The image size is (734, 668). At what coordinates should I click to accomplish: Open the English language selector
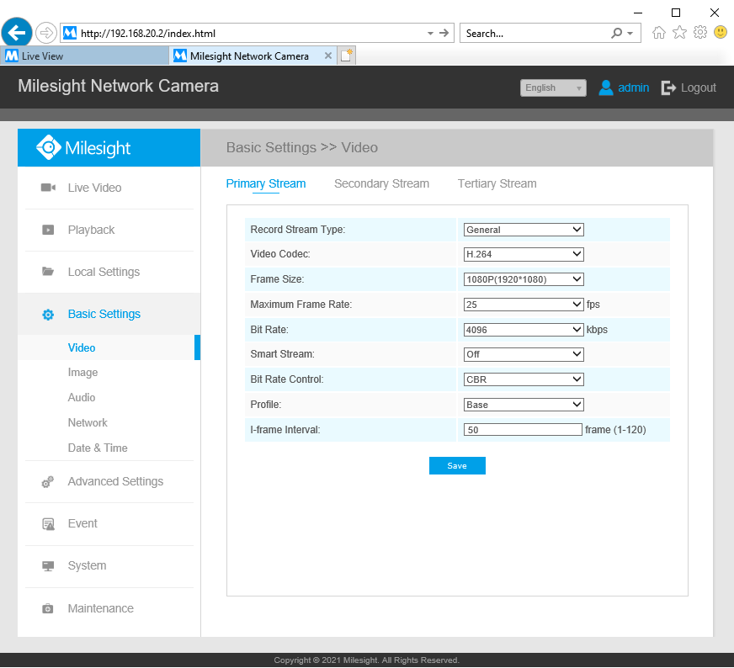point(553,88)
